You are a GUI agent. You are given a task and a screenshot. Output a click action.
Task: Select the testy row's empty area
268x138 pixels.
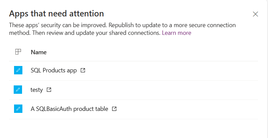coord(154,90)
